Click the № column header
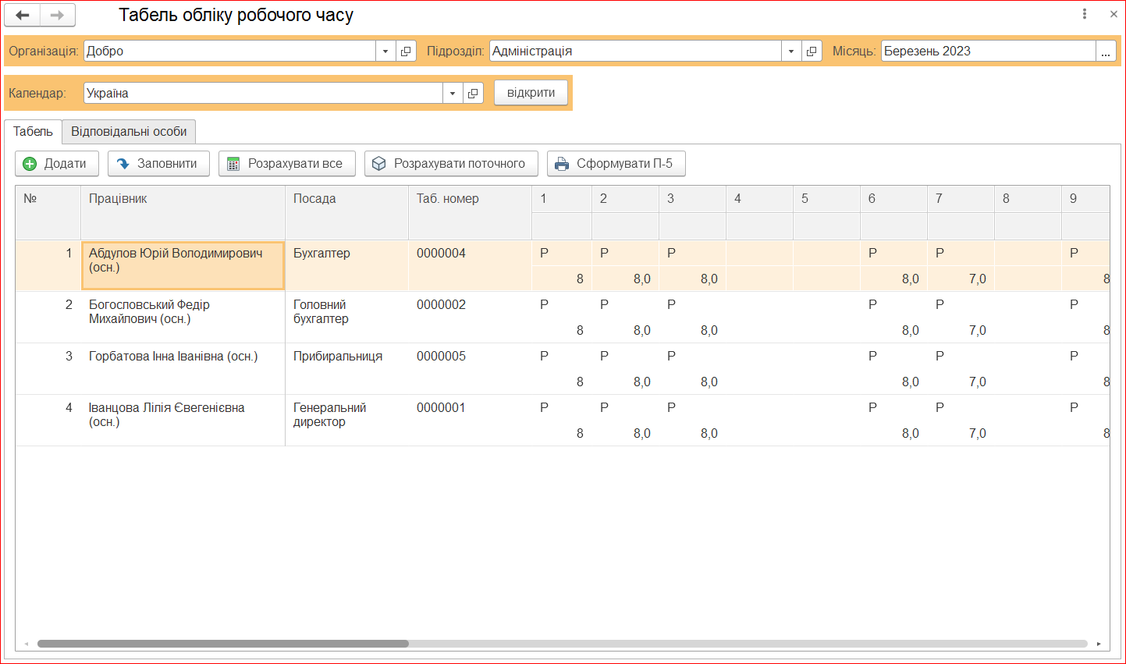 (48, 212)
